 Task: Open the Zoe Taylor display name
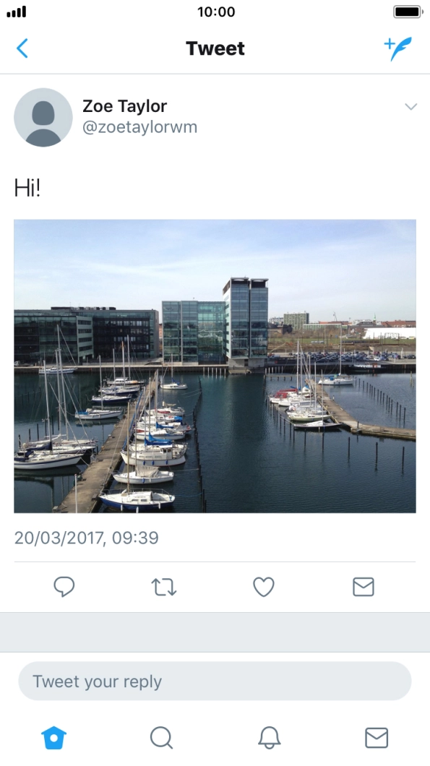(124, 106)
